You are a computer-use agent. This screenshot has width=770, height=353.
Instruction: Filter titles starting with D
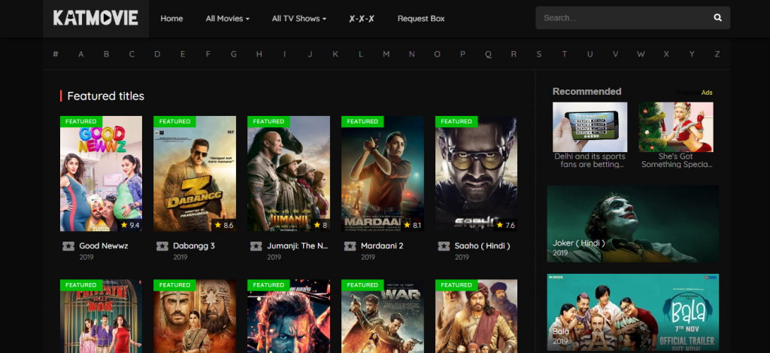[157, 54]
